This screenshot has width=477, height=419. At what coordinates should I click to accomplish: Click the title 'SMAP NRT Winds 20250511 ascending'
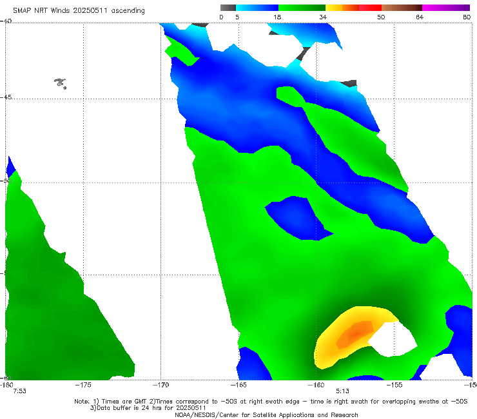tap(79, 11)
